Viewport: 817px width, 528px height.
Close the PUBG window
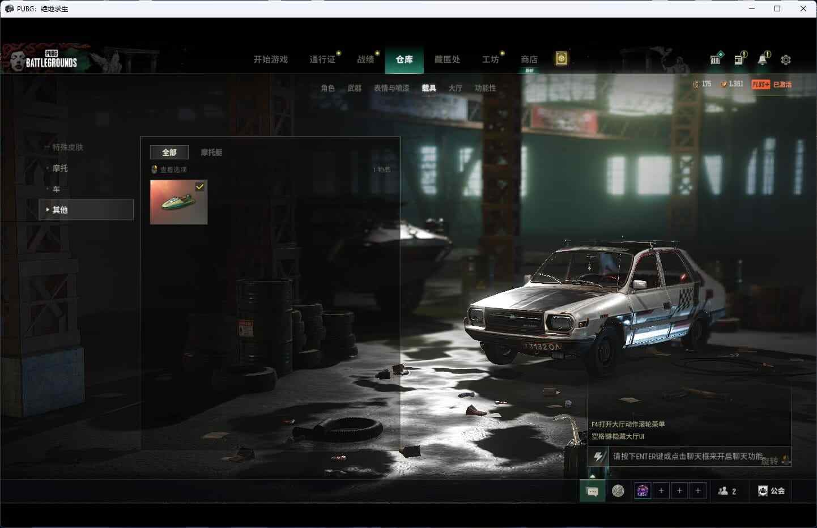(x=803, y=8)
